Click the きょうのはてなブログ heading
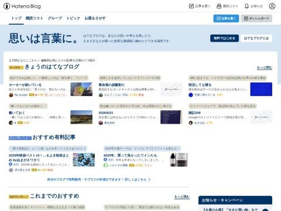281x211 pixels. click(x=52, y=67)
